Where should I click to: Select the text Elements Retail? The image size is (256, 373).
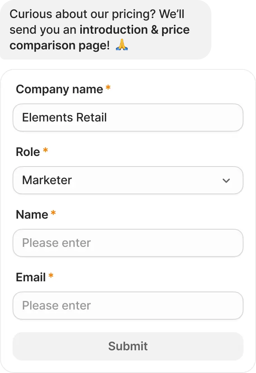[x=65, y=118]
